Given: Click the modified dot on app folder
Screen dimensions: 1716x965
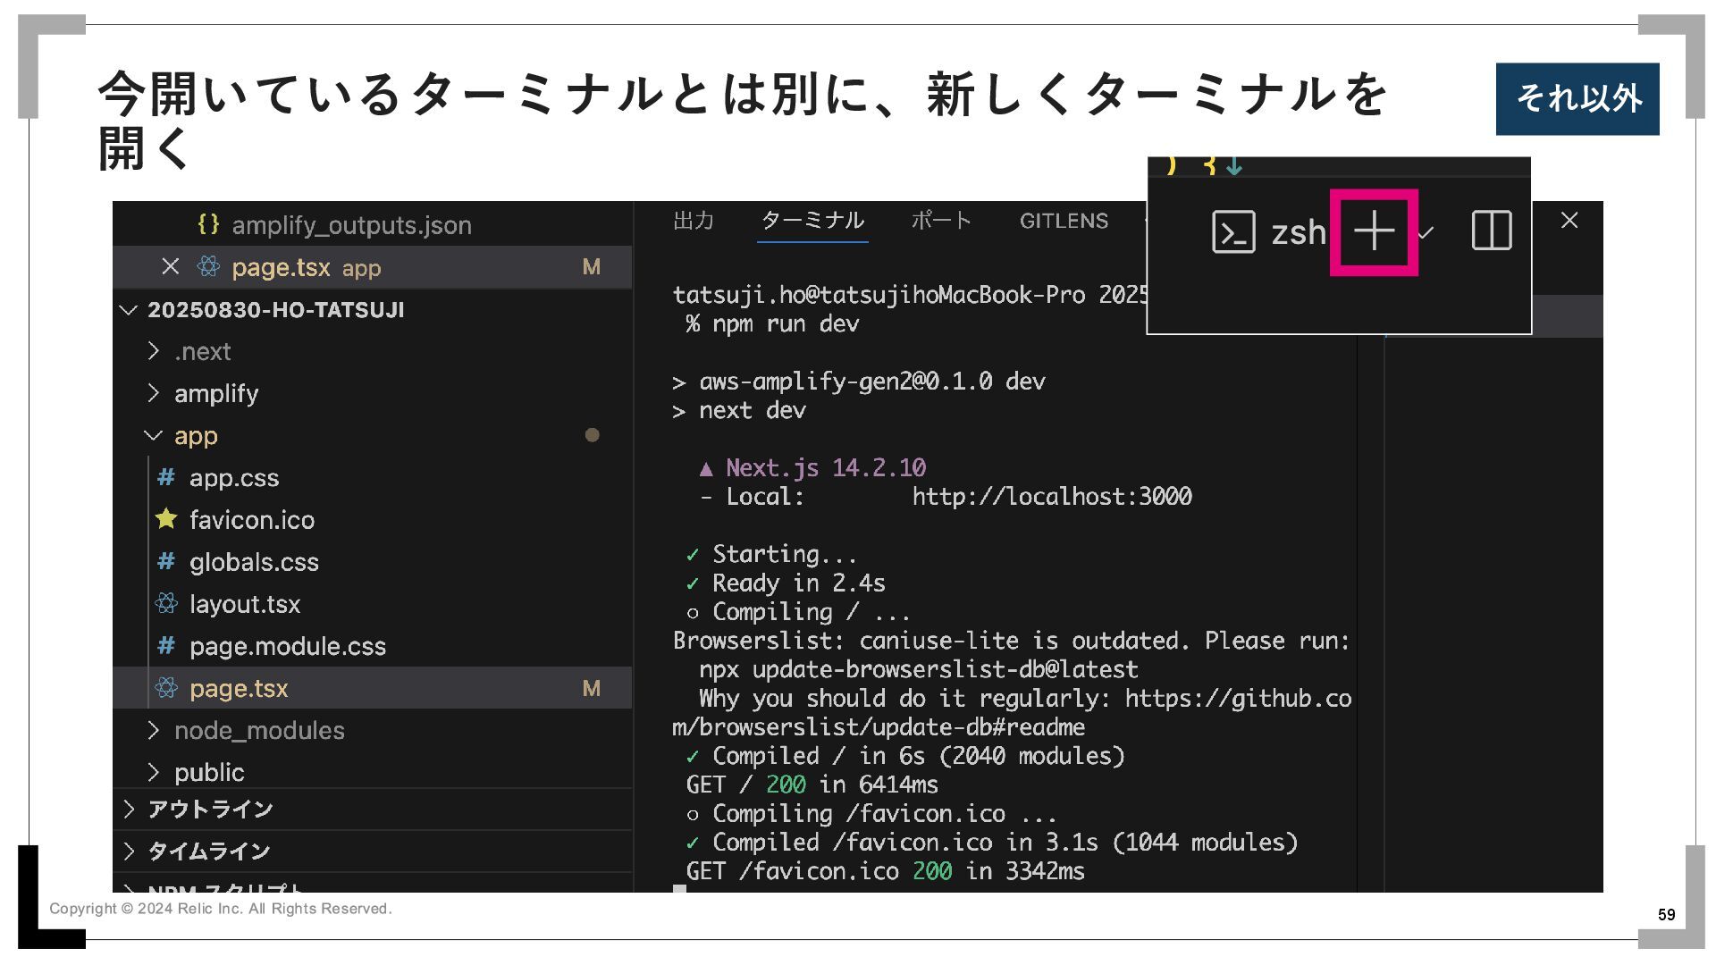Looking at the screenshot, I should pos(592,435).
